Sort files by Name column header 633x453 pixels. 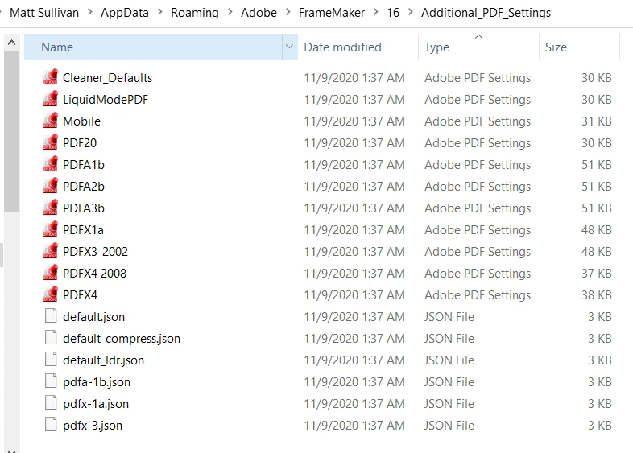click(153, 47)
